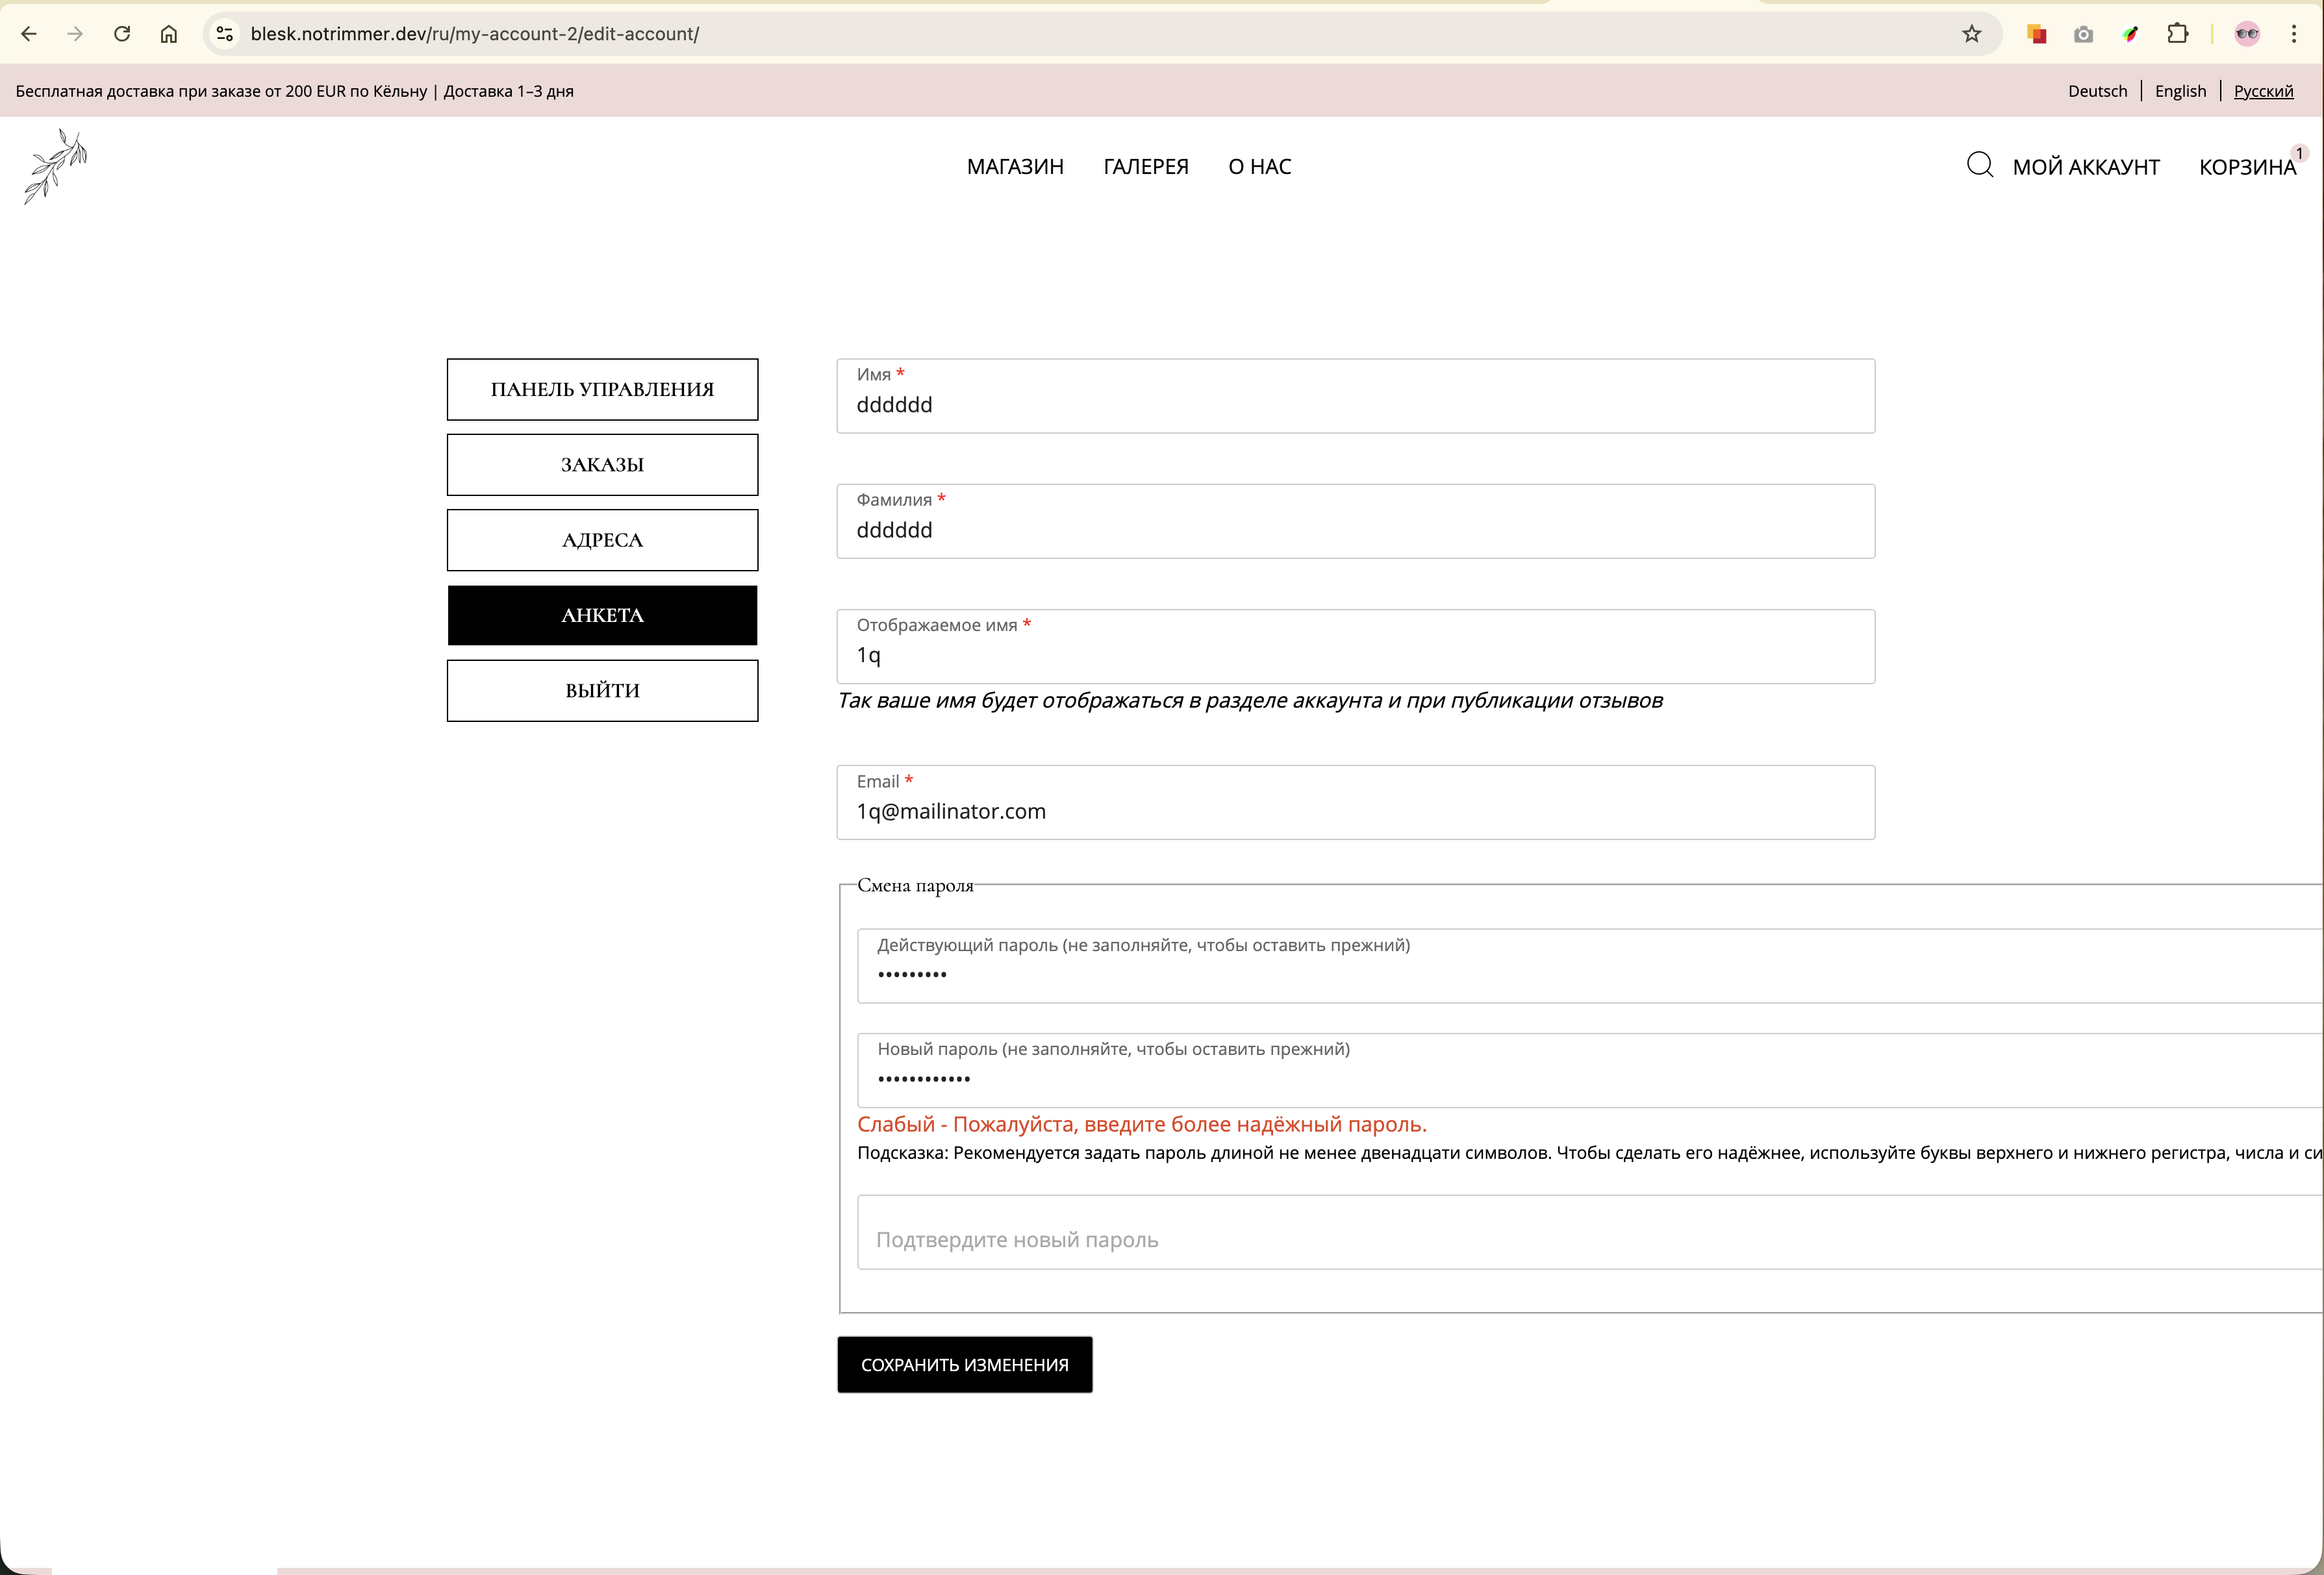Open the ЗАКАЗЫ account tab
The width and height of the screenshot is (2324, 1575).
click(x=602, y=465)
